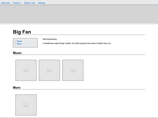Click the Big Fan page title
This screenshot has height=118, width=158.
pos(22,32)
